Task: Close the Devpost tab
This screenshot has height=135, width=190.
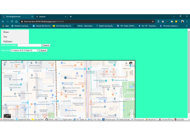Action: point(65,17)
